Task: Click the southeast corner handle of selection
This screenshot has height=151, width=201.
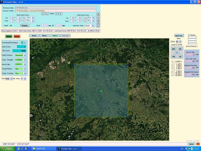Action: tap(128, 117)
